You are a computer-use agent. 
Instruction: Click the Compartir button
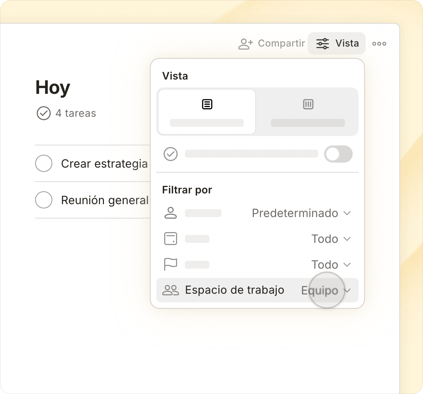[272, 43]
